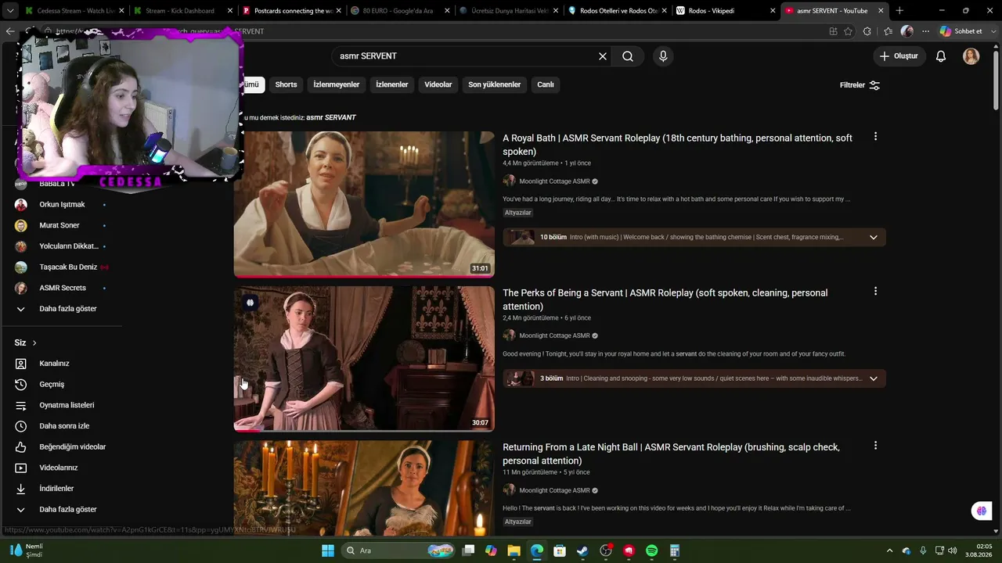Open the Windows Start menu
Screen dimensions: 1002x563
click(x=328, y=550)
